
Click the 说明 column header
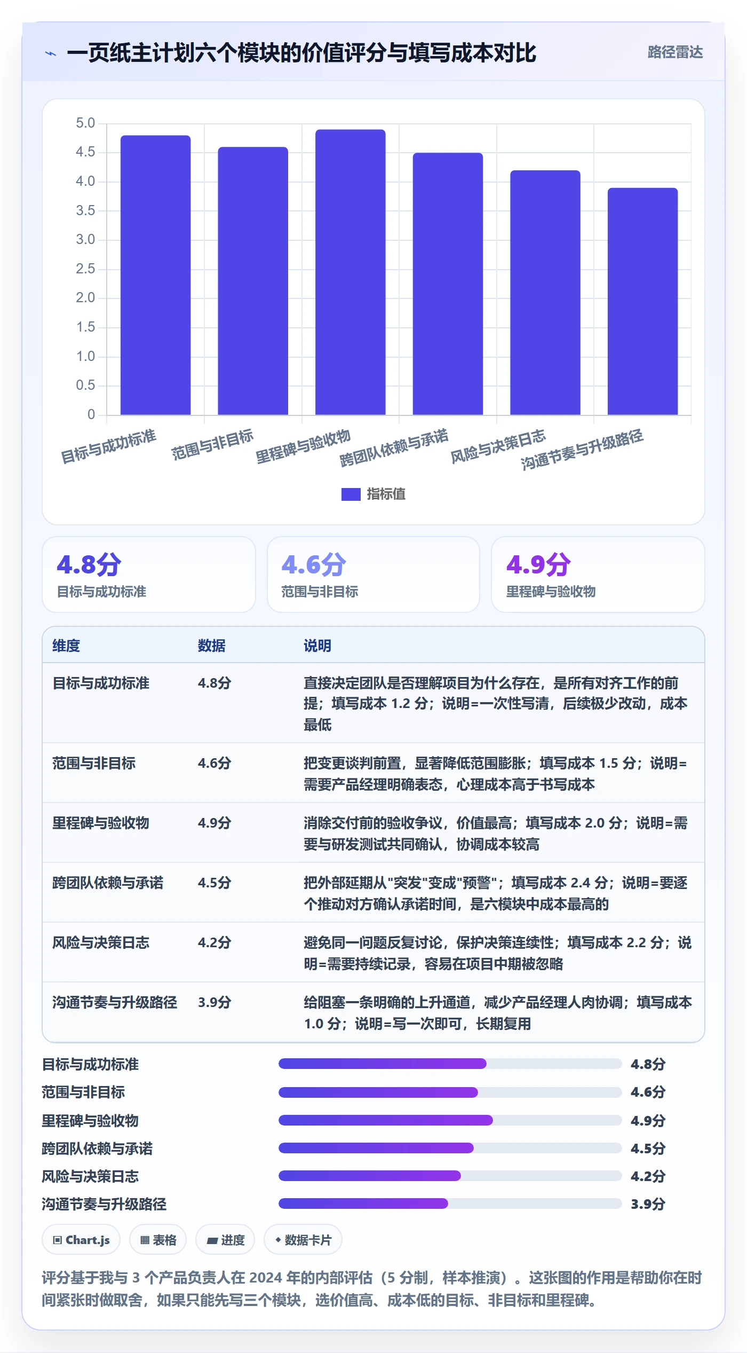click(x=317, y=646)
